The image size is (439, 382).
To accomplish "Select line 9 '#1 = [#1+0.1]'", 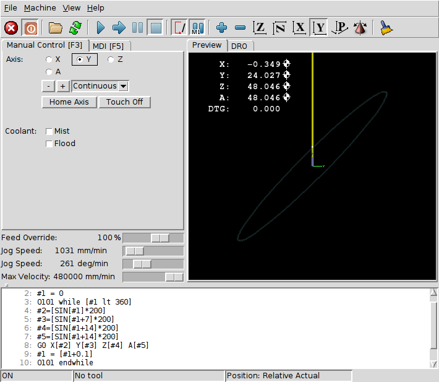I will coord(64,354).
